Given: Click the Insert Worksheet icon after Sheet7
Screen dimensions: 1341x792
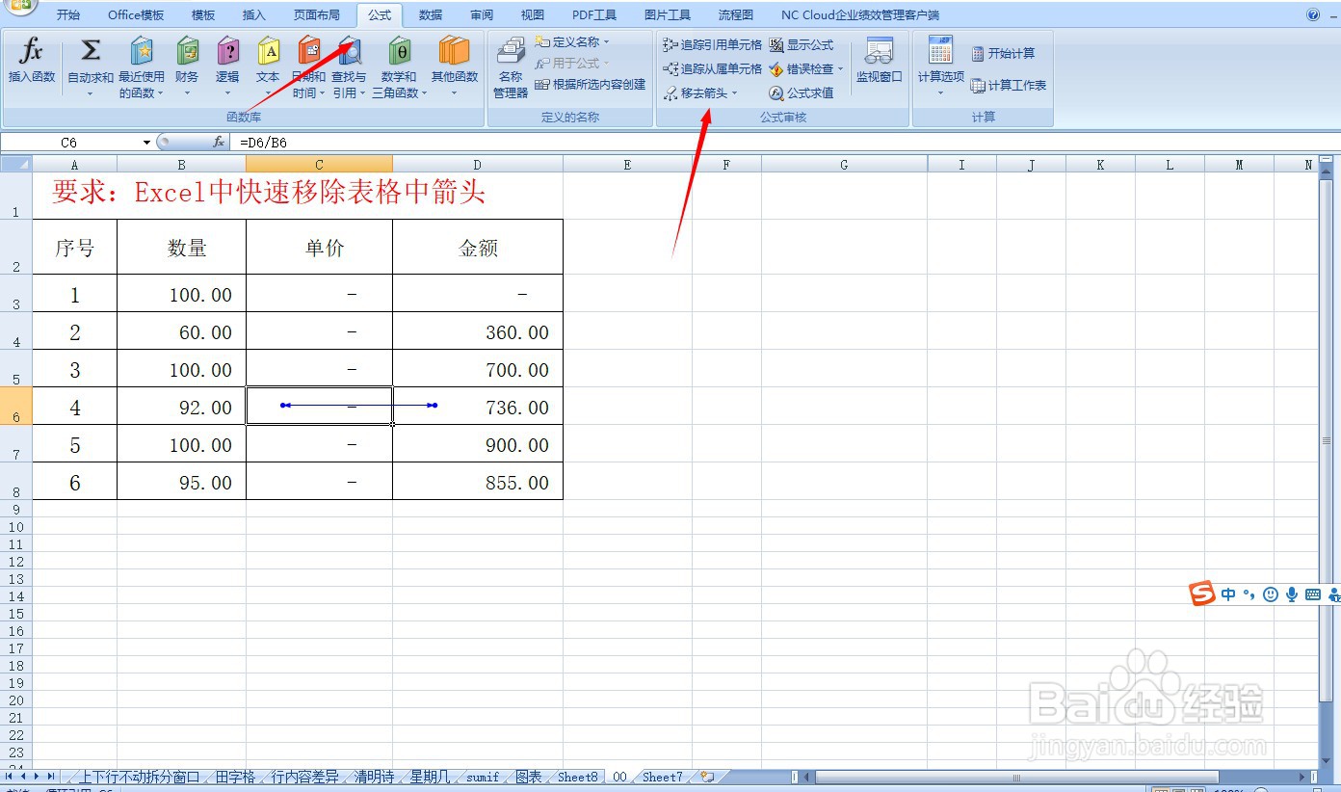Looking at the screenshot, I should tap(707, 777).
